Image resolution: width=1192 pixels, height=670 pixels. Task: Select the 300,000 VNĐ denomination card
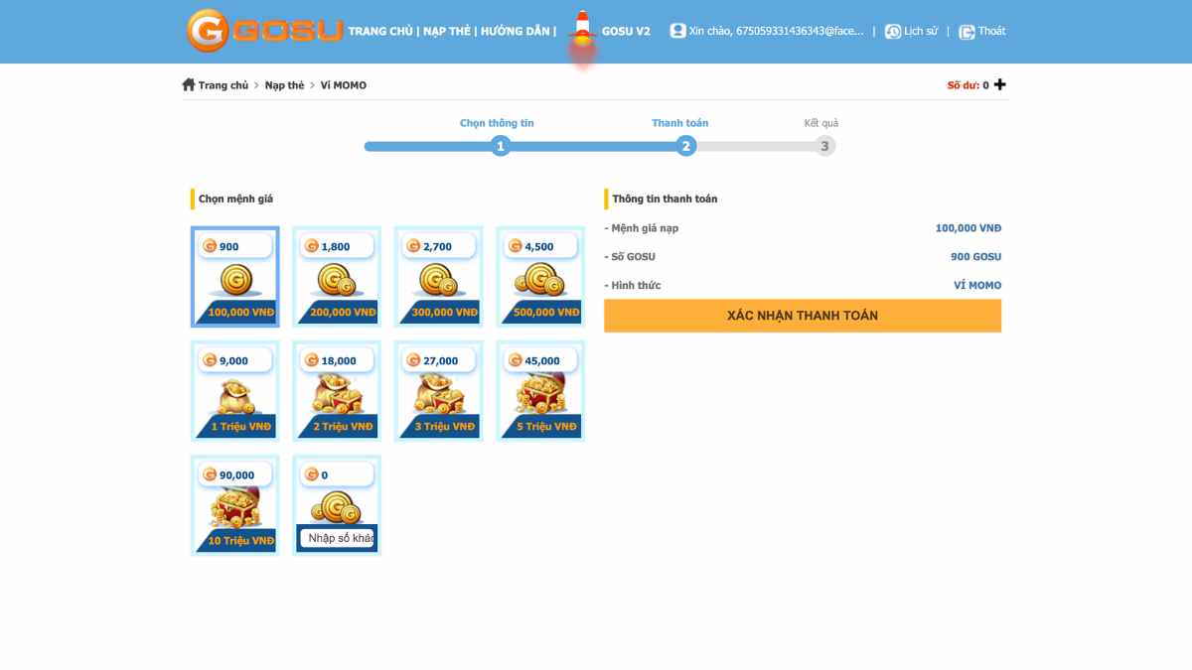438,277
